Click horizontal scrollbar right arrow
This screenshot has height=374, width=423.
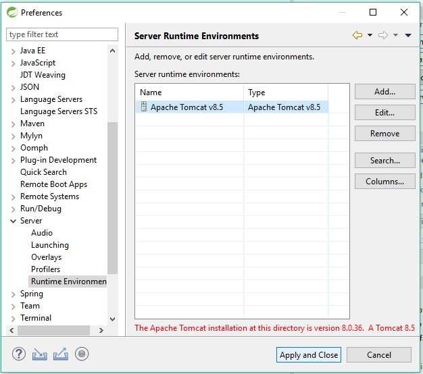click(x=101, y=330)
